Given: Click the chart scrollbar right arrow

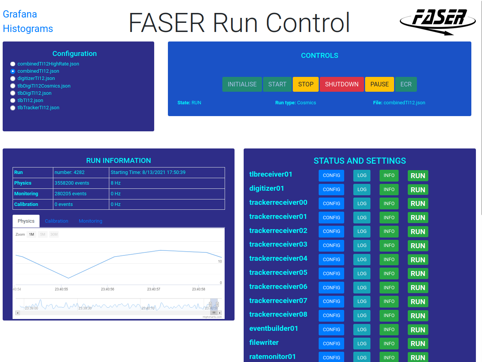Looking at the screenshot, I should click(x=220, y=313).
